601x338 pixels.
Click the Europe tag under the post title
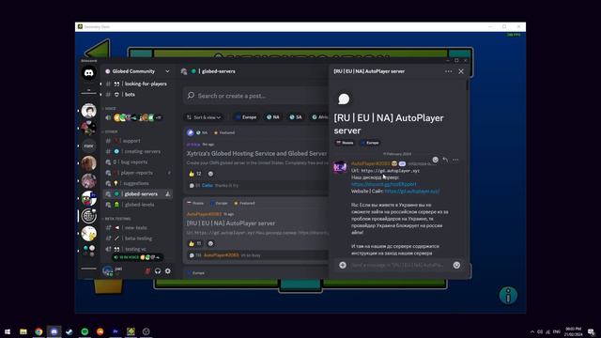370,143
